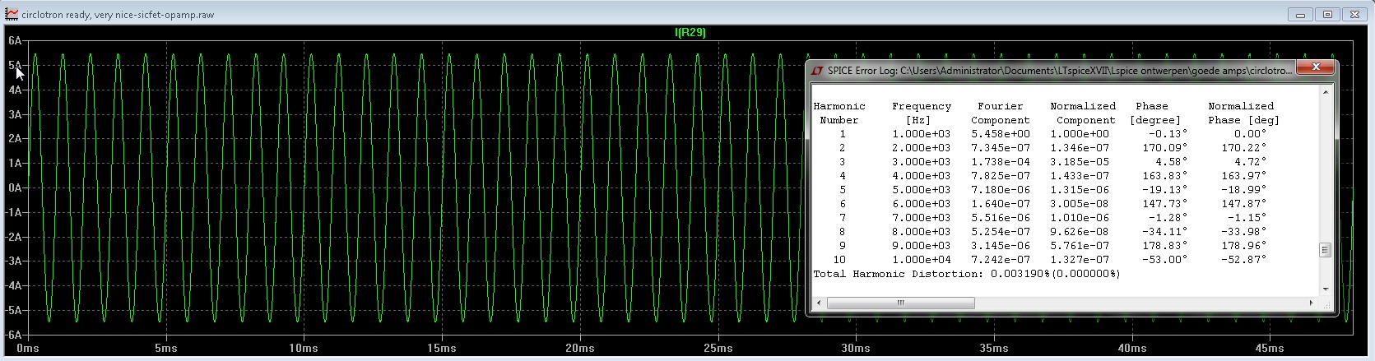Click the 20ms label on time axis
Image resolution: width=1375 pixels, height=361 pixels.
pos(580,349)
